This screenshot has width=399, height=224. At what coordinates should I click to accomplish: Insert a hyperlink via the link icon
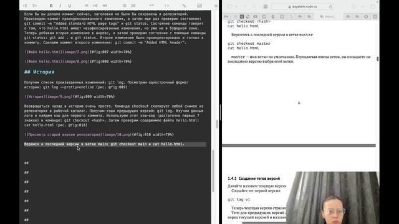click(184, 6)
